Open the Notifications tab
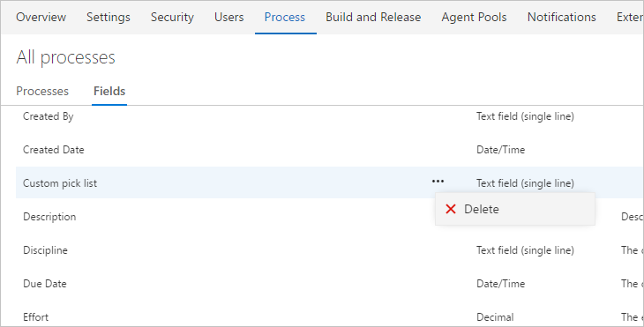 click(561, 18)
